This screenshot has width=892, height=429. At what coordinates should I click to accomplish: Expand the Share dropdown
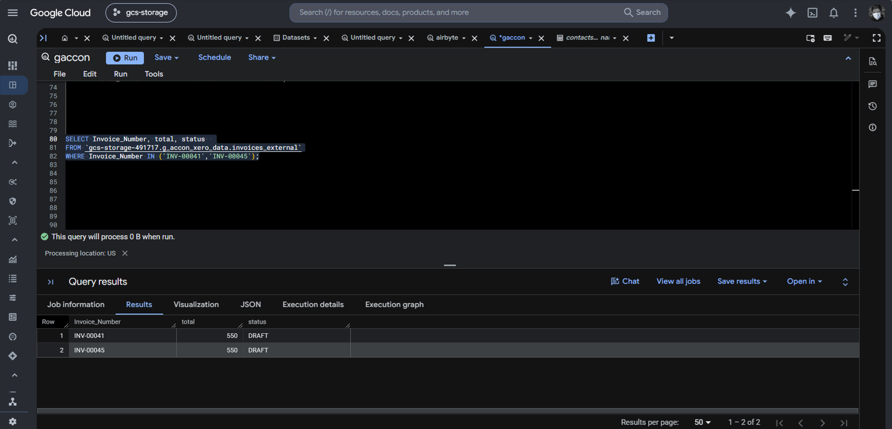click(x=262, y=58)
